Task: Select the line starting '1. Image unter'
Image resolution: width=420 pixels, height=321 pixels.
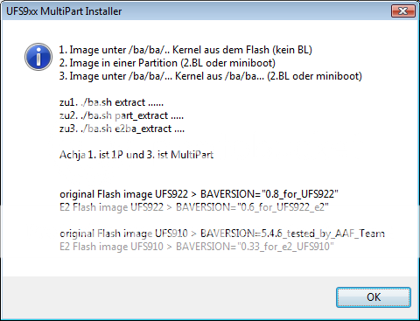Action: coord(185,50)
